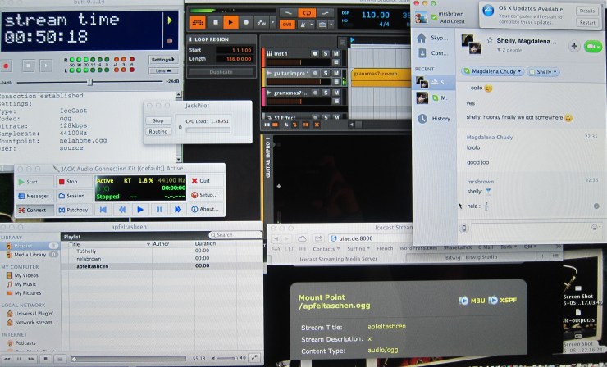Select the granxmas7+reverb clip in arranger

tap(381, 77)
